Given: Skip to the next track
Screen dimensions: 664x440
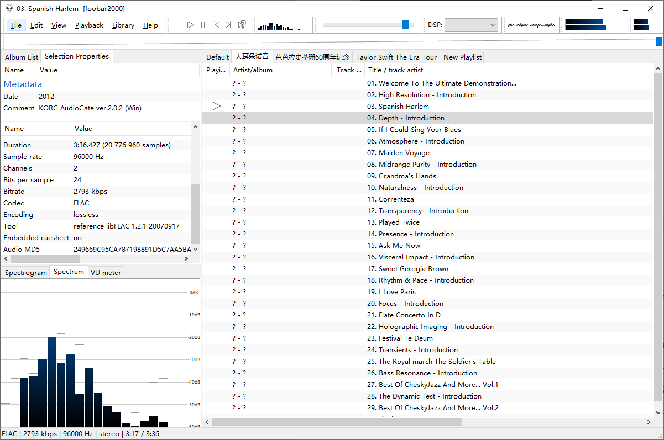Looking at the screenshot, I should [x=229, y=25].
